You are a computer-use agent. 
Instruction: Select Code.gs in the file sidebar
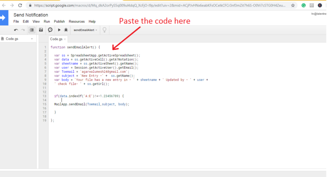(12, 39)
